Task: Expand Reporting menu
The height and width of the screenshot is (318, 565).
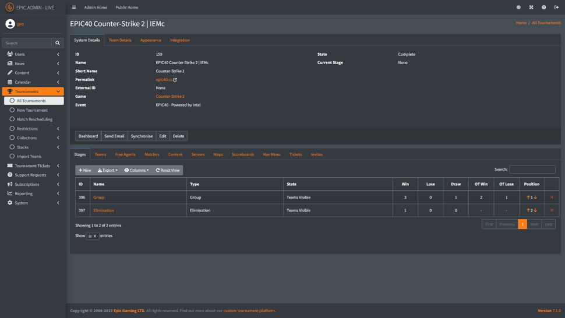Action: pyautogui.click(x=33, y=194)
